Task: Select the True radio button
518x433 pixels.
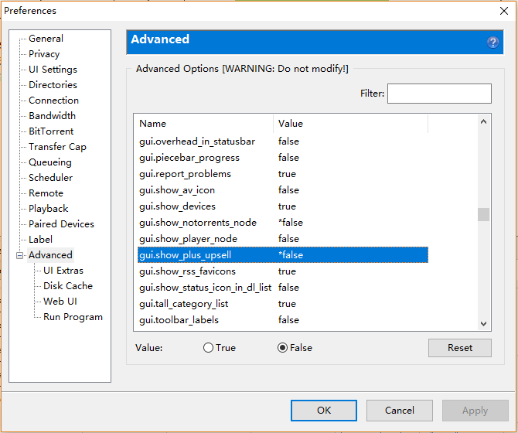Action: 208,348
